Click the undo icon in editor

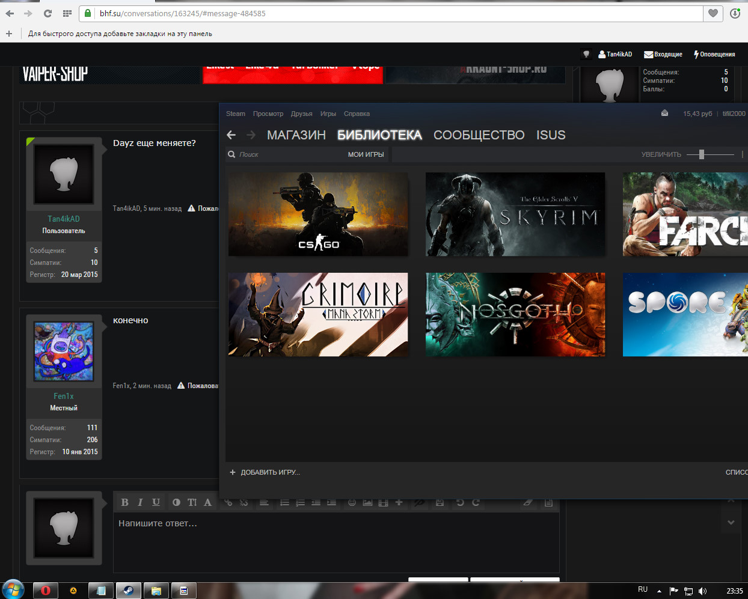coord(460,502)
